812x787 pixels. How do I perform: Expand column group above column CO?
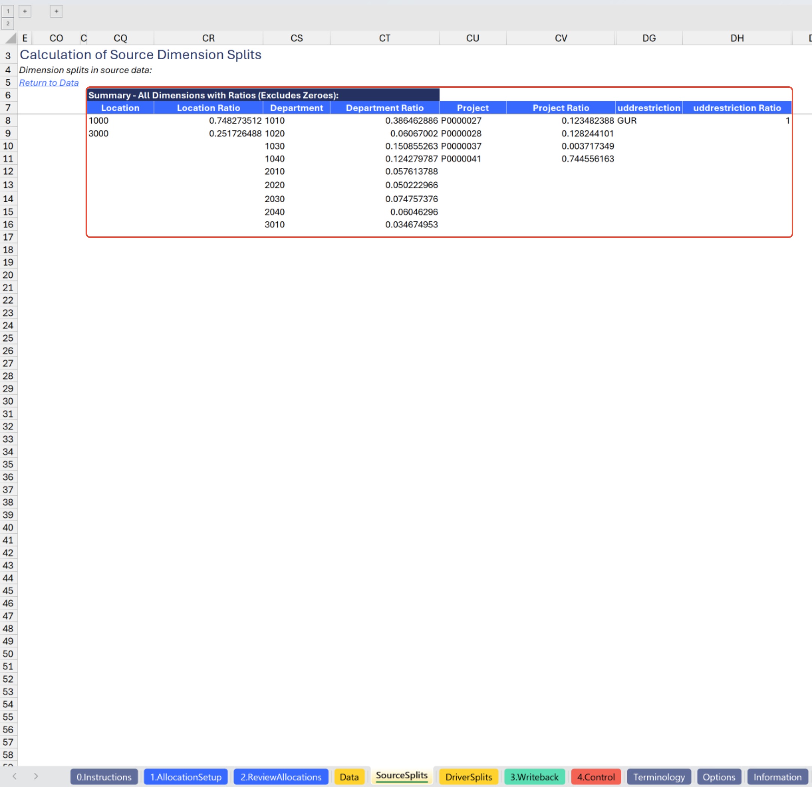click(x=56, y=11)
